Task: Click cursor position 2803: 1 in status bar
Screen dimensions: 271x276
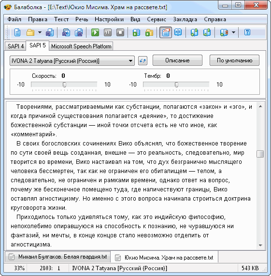Action: pyautogui.click(x=50, y=268)
